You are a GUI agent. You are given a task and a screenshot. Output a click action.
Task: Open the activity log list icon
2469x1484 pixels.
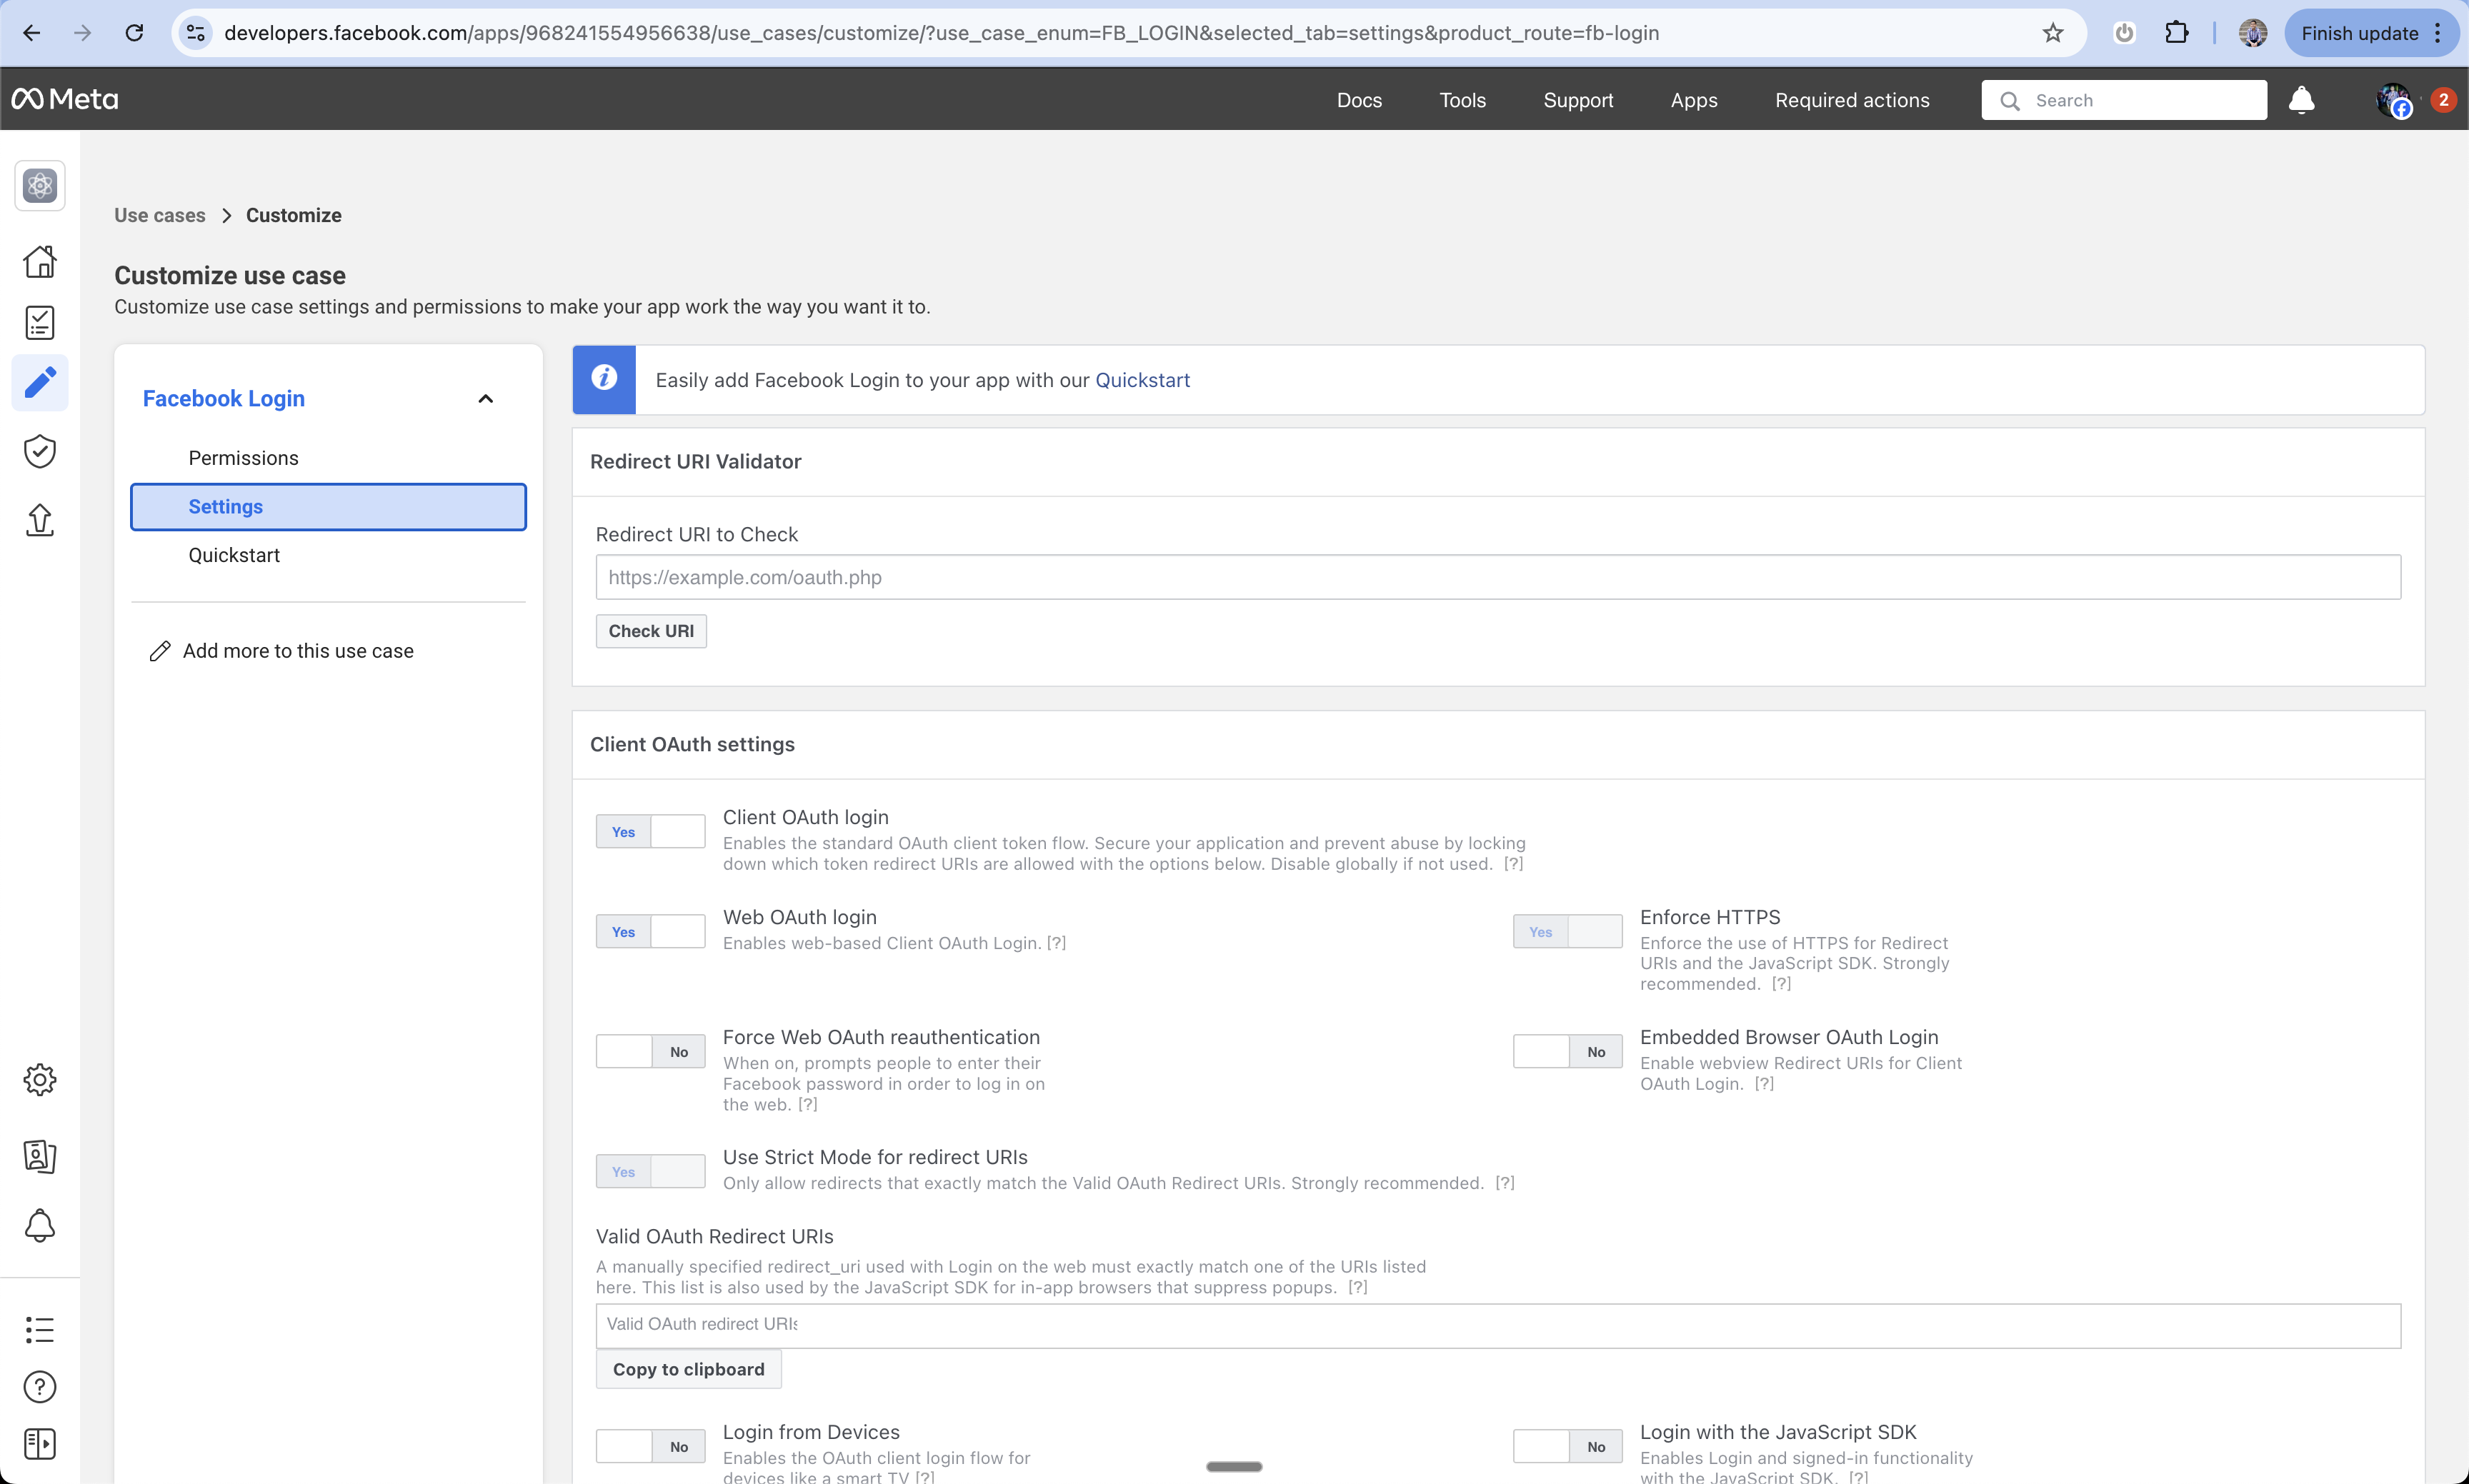click(40, 1329)
